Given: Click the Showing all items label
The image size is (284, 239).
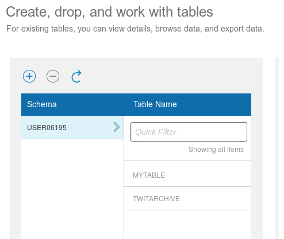Looking at the screenshot, I should coord(216,150).
